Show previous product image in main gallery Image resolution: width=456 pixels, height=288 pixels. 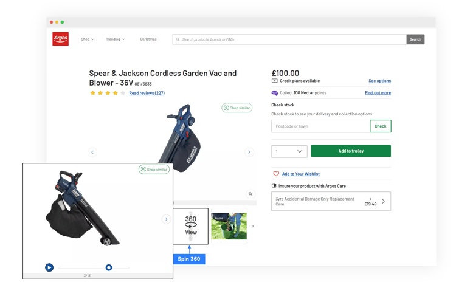tap(92, 152)
